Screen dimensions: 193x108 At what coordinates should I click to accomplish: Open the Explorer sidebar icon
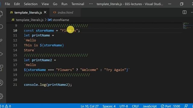point(1,14)
